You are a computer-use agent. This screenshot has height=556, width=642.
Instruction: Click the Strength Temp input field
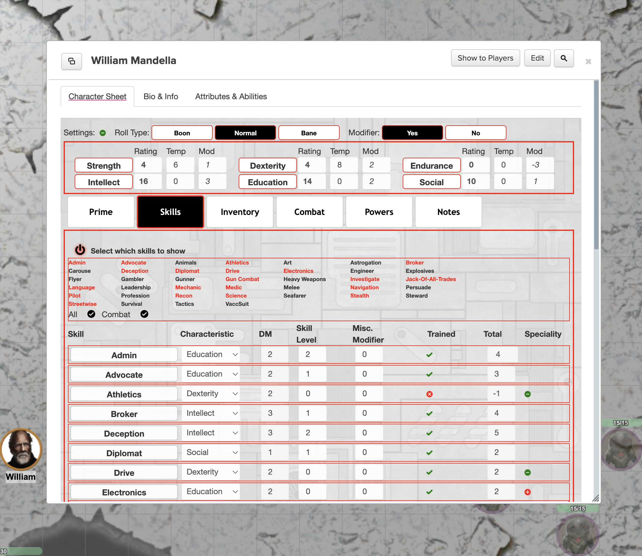pos(180,165)
